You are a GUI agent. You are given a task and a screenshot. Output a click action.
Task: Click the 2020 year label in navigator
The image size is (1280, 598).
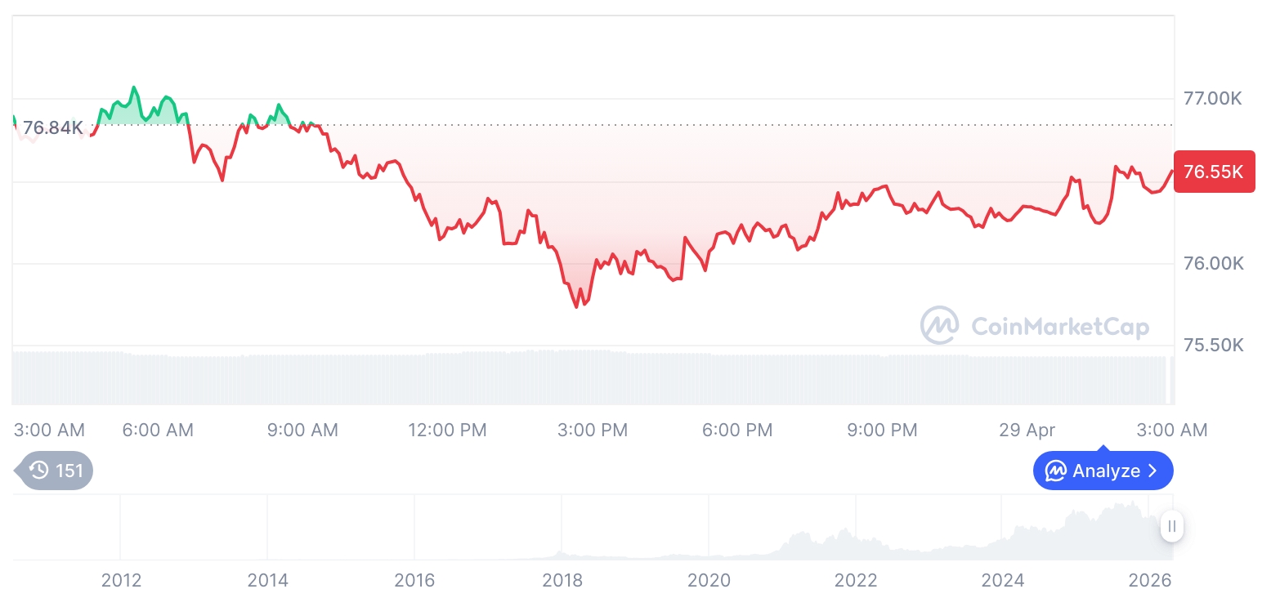709,580
